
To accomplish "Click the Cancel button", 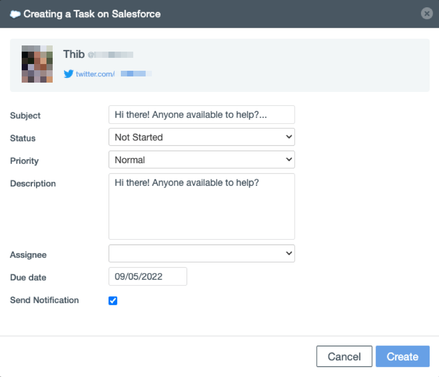I will [x=344, y=356].
